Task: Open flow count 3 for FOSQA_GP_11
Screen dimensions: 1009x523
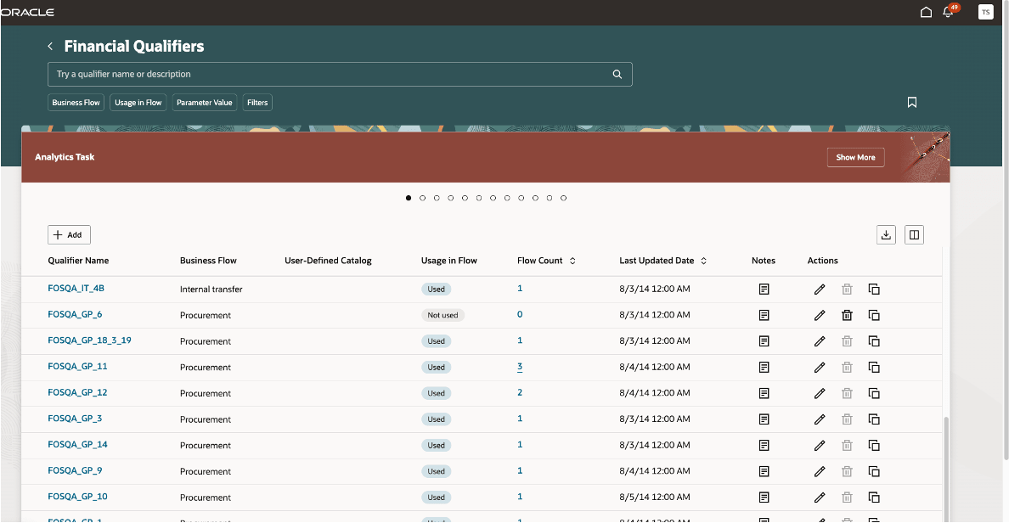Action: (520, 367)
